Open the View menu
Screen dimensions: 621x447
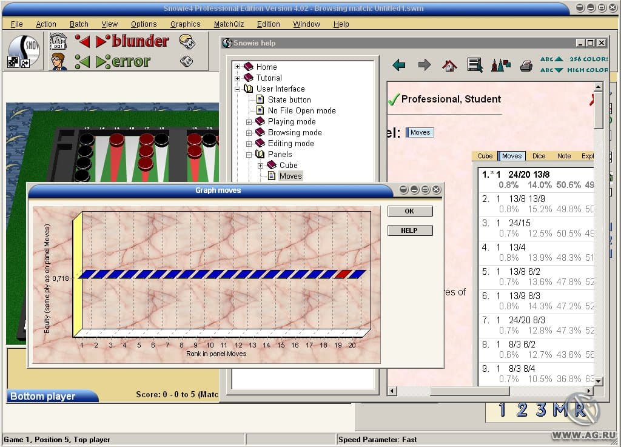point(109,24)
